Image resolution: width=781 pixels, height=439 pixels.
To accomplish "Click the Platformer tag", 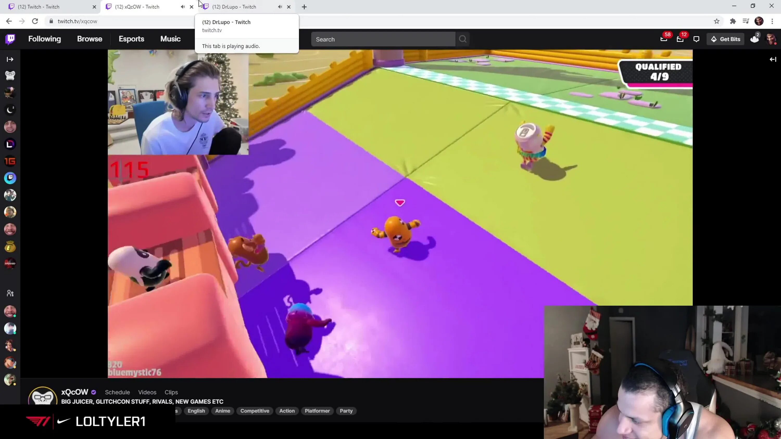I will coord(317,411).
